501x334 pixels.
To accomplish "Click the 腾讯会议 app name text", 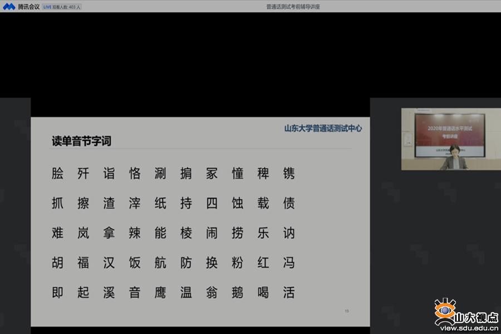I will [28, 6].
